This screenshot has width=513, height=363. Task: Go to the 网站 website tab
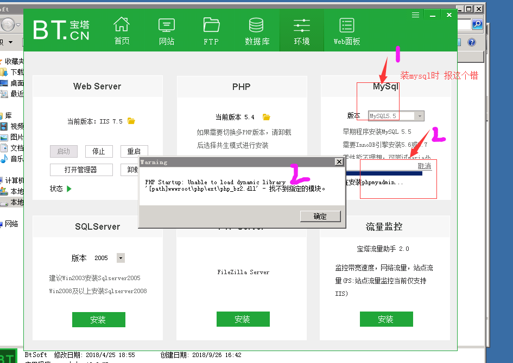pyautogui.click(x=167, y=30)
